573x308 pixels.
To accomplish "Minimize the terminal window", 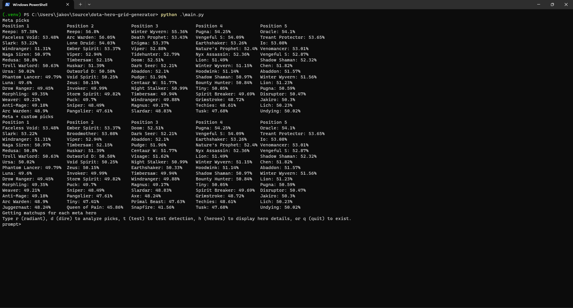I will 539,4.
